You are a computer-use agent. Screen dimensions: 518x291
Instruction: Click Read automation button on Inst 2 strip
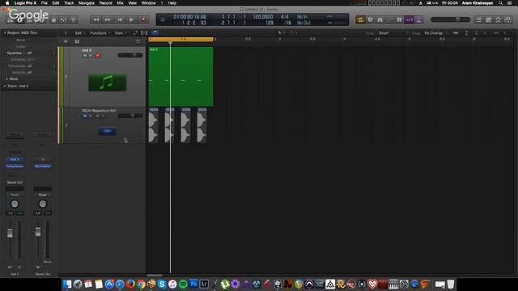15,195
